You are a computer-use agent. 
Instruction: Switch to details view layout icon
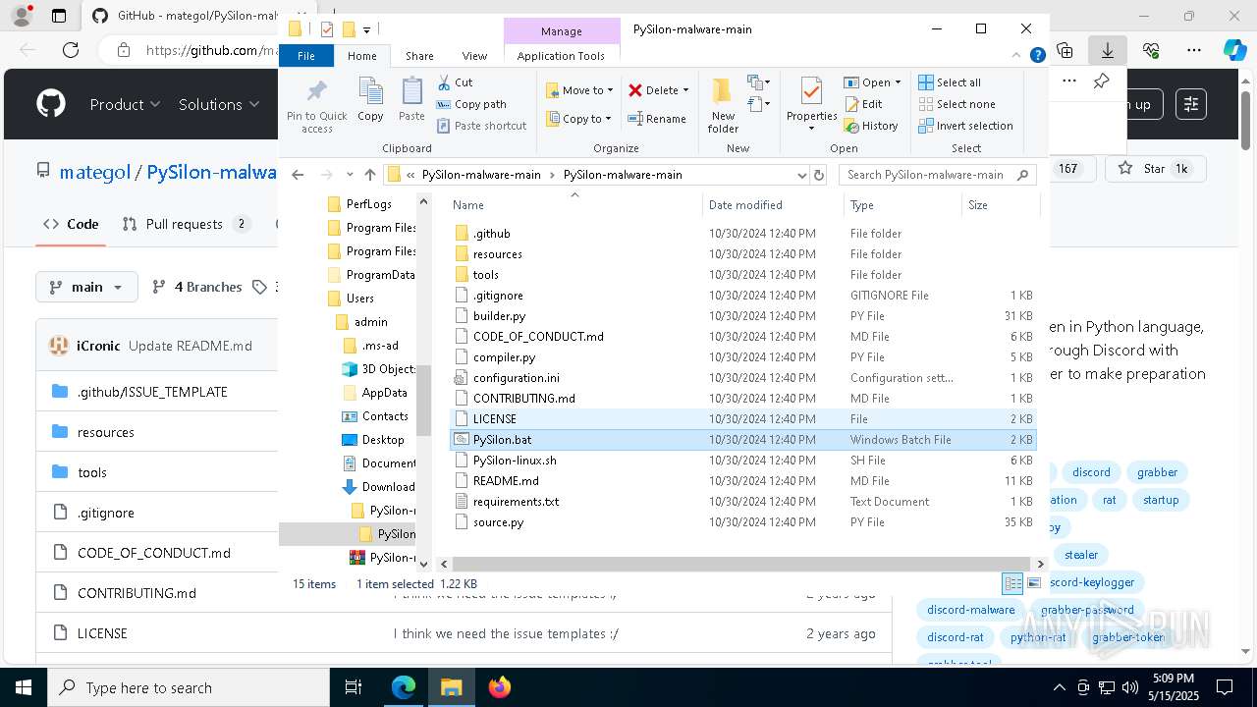point(1012,583)
